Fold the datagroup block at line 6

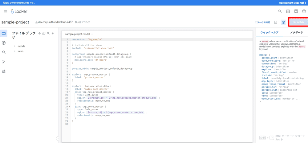point(69,54)
